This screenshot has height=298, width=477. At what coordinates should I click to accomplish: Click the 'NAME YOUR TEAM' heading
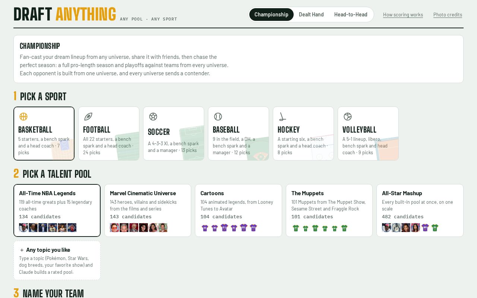53,294
